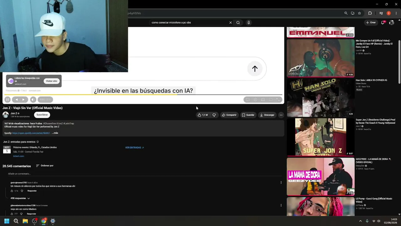
Task: Show hidden system tray icons
Action: point(360,221)
